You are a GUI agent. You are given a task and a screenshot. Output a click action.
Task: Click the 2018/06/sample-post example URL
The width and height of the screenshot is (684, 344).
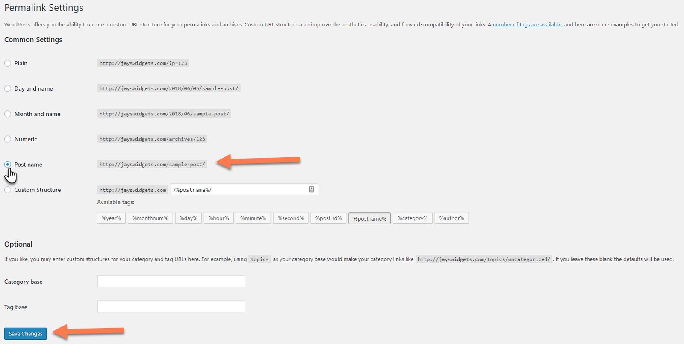[164, 114]
